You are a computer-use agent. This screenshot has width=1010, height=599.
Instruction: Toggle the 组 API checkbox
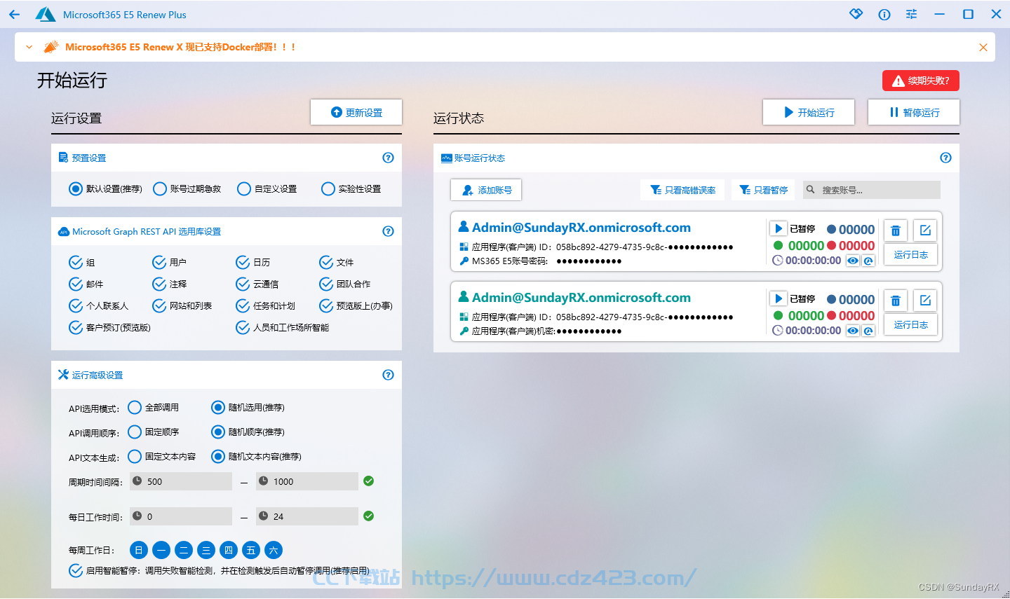76,262
